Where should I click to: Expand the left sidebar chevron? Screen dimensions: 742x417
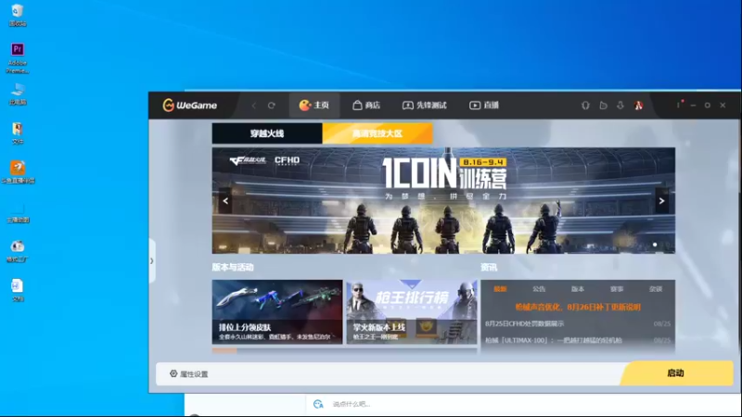[x=152, y=261]
